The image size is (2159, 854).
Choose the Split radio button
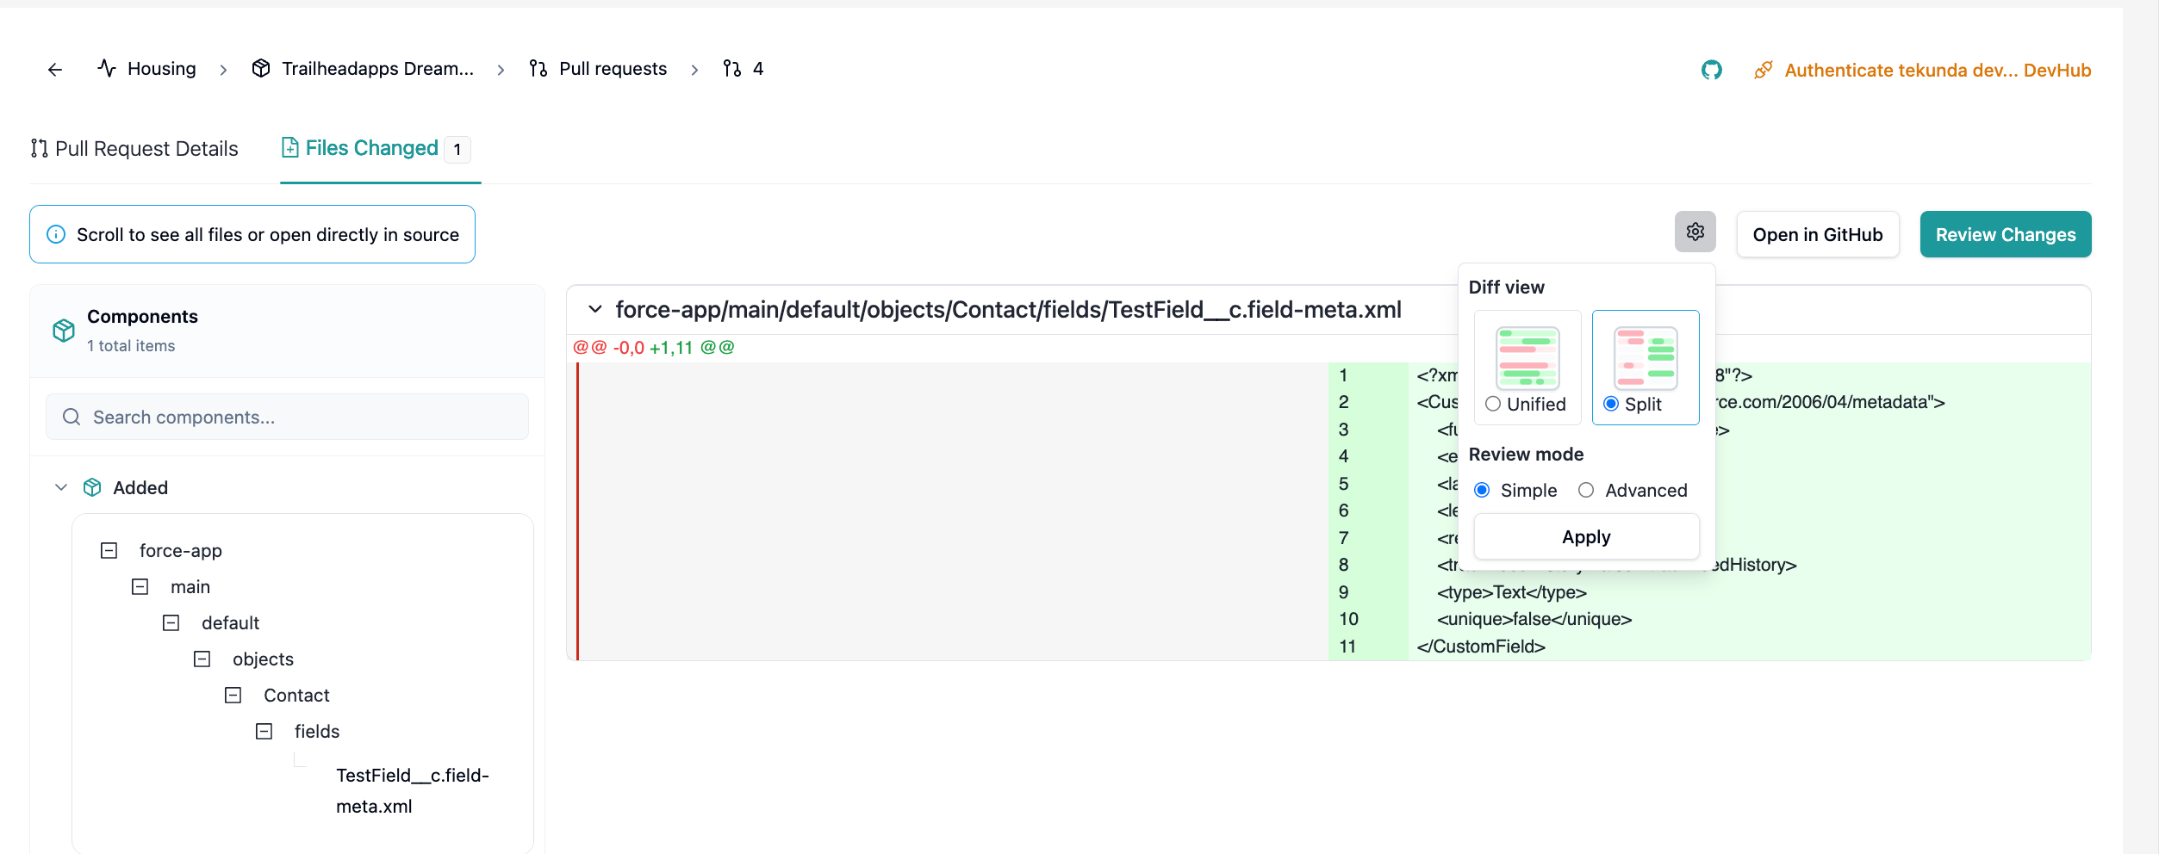click(x=1610, y=404)
